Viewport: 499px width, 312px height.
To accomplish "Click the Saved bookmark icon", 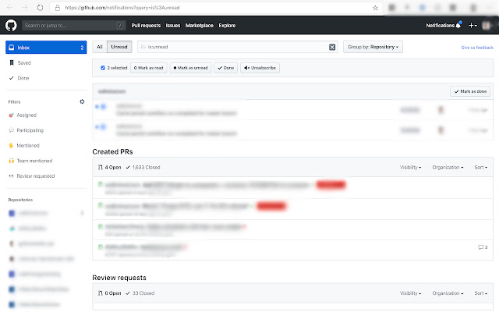I will click(x=12, y=62).
